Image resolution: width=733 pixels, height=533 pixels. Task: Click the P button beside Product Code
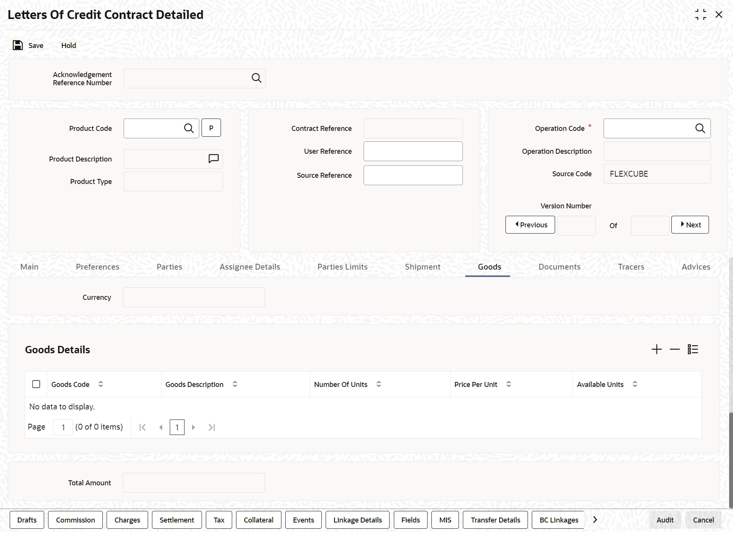(211, 128)
